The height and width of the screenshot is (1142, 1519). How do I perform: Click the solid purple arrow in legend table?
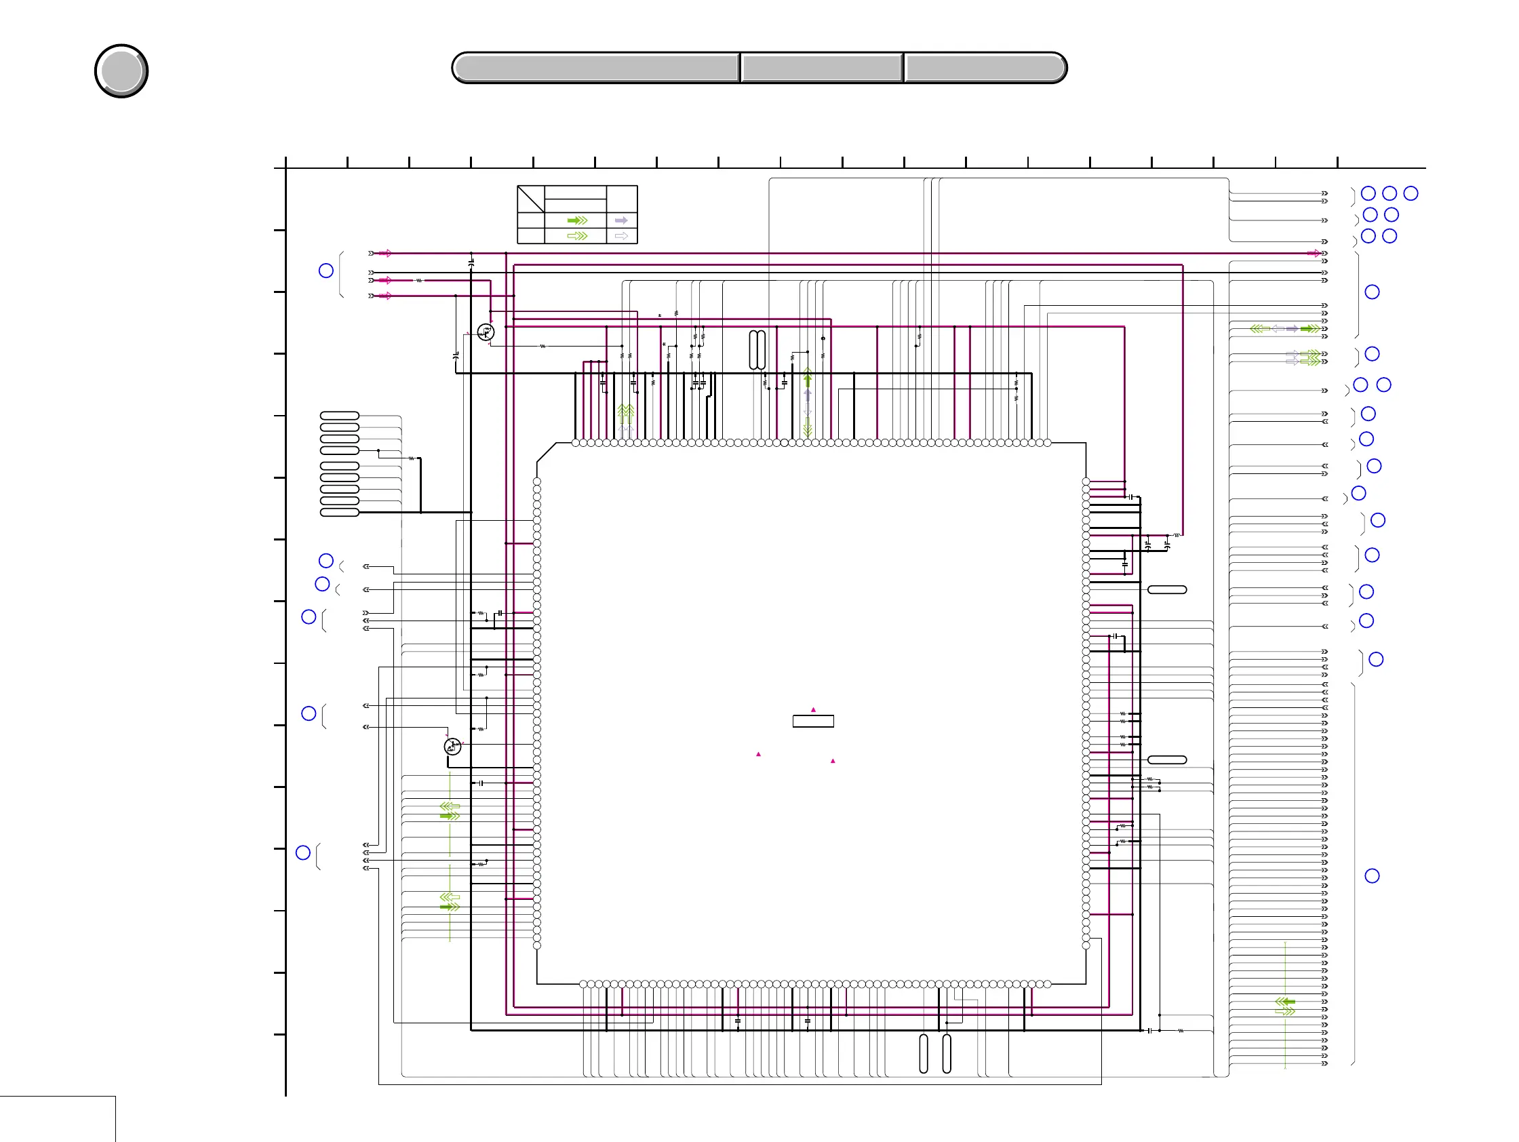[620, 220]
